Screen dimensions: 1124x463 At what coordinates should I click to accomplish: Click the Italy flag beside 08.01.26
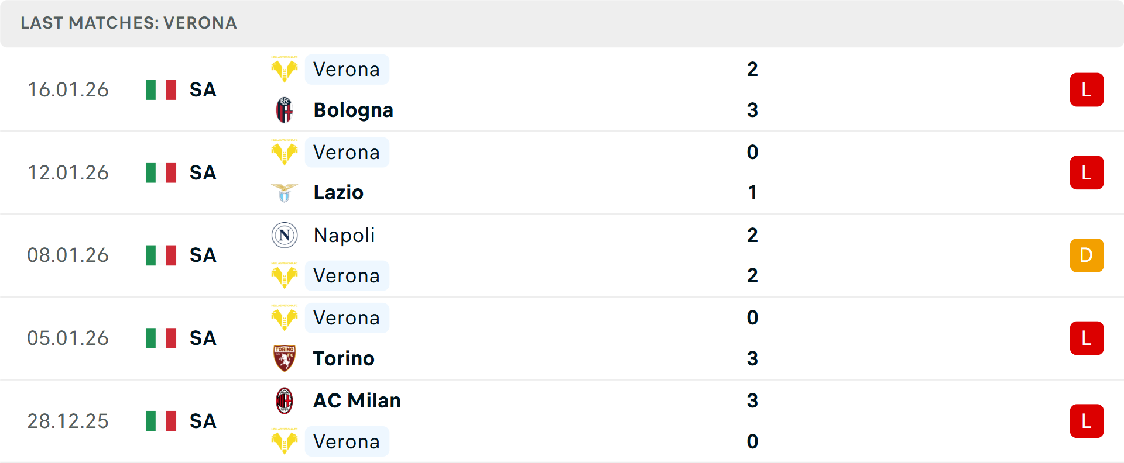point(161,255)
